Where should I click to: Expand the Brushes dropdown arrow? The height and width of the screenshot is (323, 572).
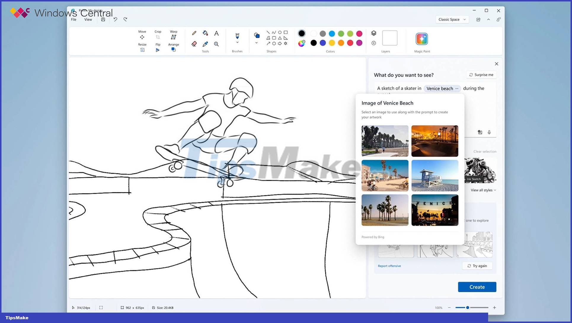pos(237,43)
